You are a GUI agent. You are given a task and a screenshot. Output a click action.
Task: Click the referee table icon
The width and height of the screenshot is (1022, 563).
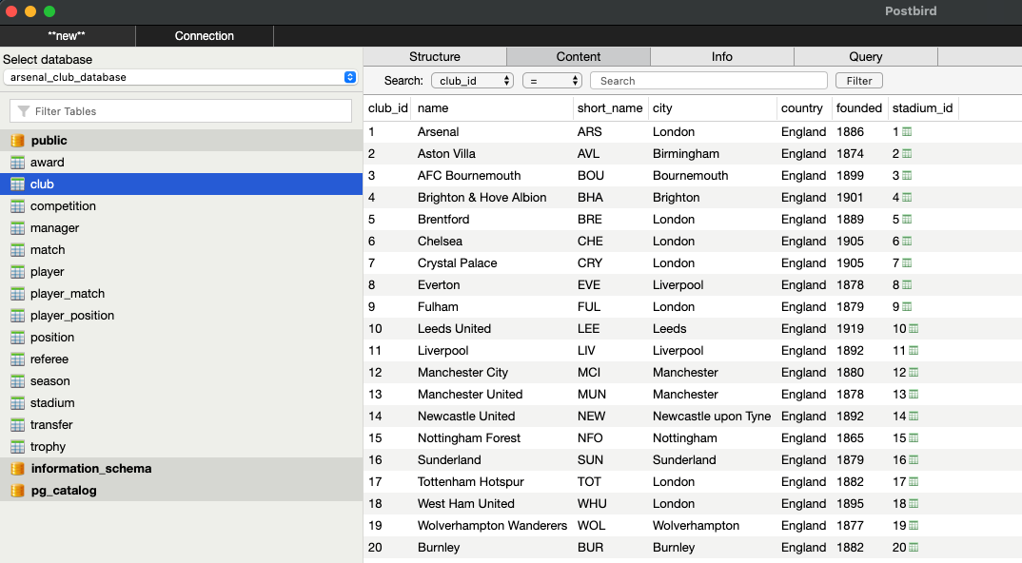coord(17,359)
